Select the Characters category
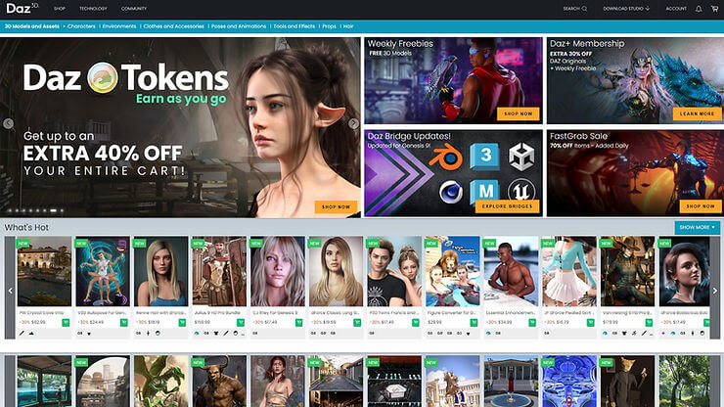724x407 pixels. (81, 26)
